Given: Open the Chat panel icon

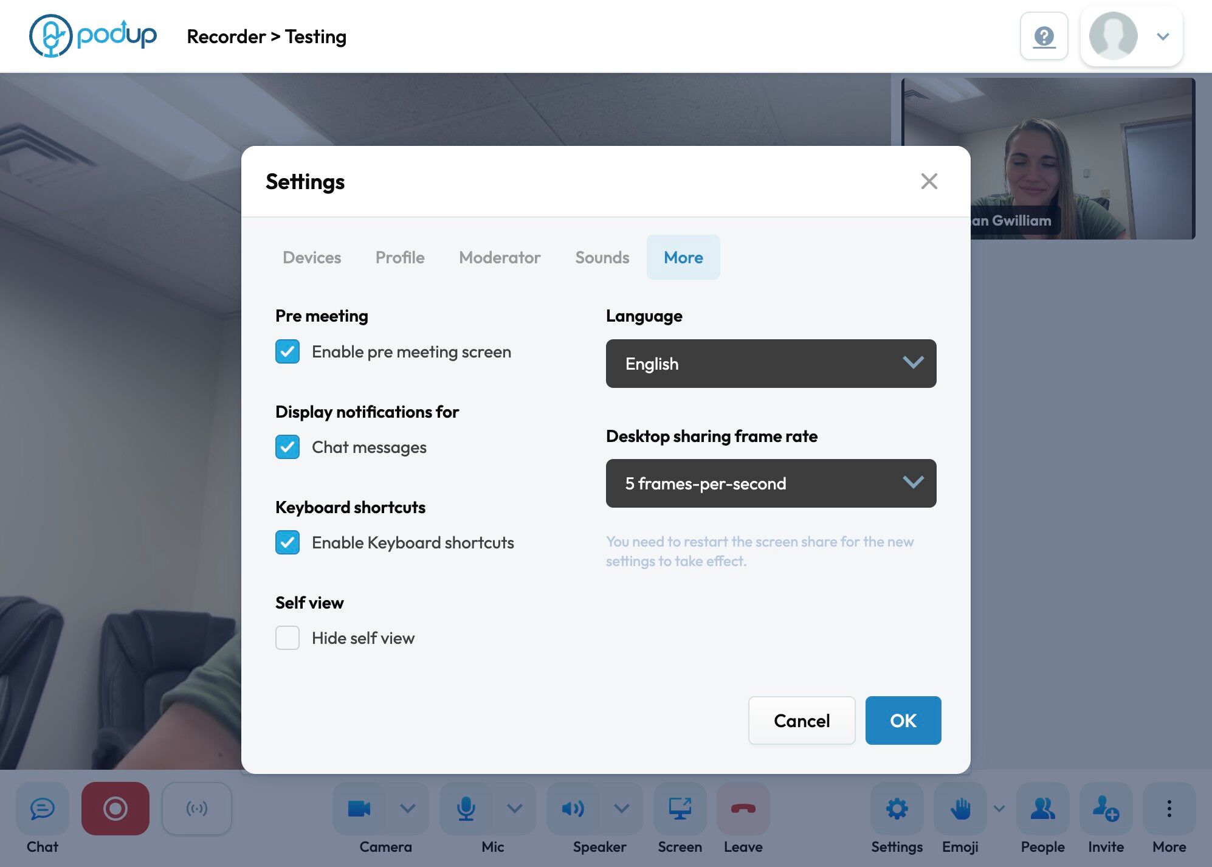Looking at the screenshot, I should click(x=42, y=808).
